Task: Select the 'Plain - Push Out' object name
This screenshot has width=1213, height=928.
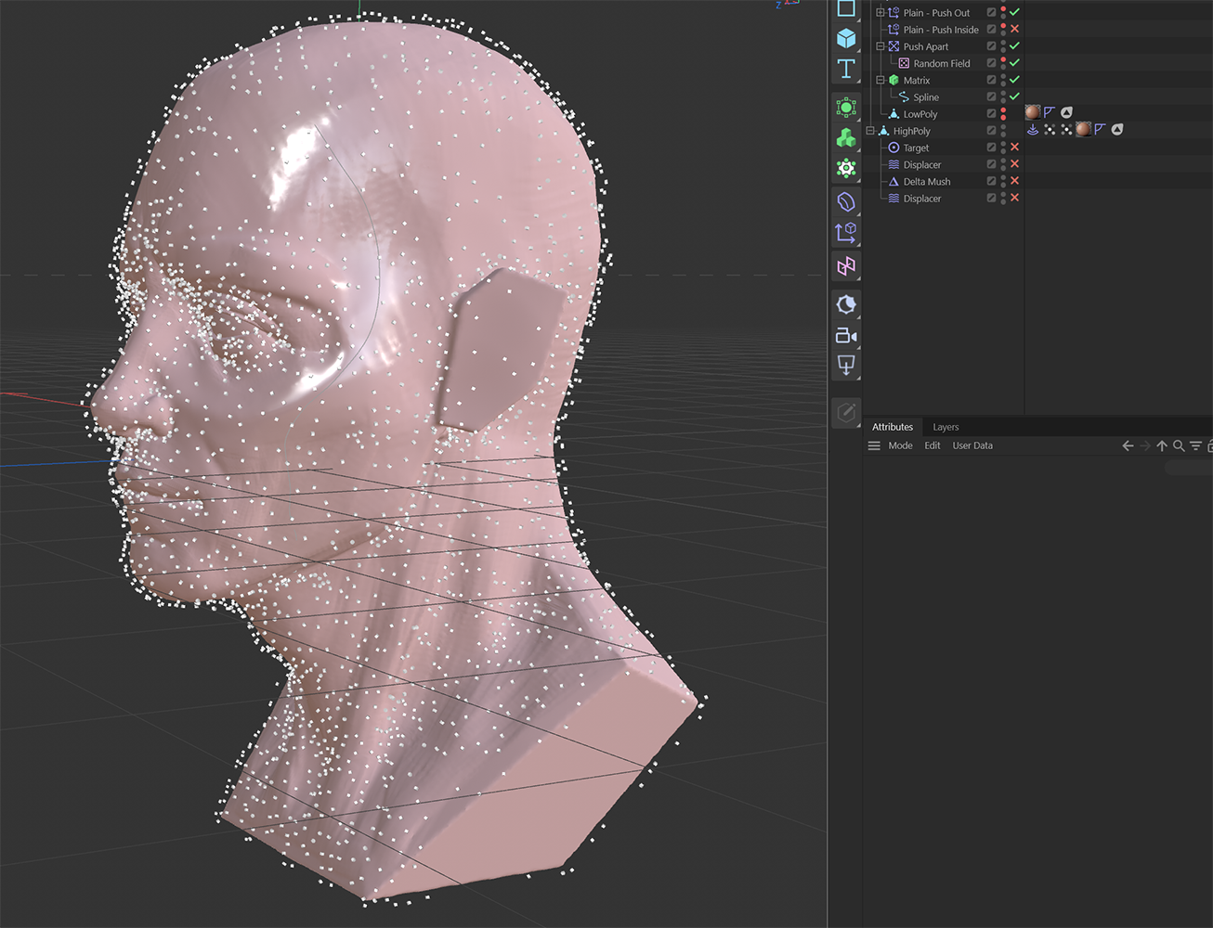Action: 936,13
